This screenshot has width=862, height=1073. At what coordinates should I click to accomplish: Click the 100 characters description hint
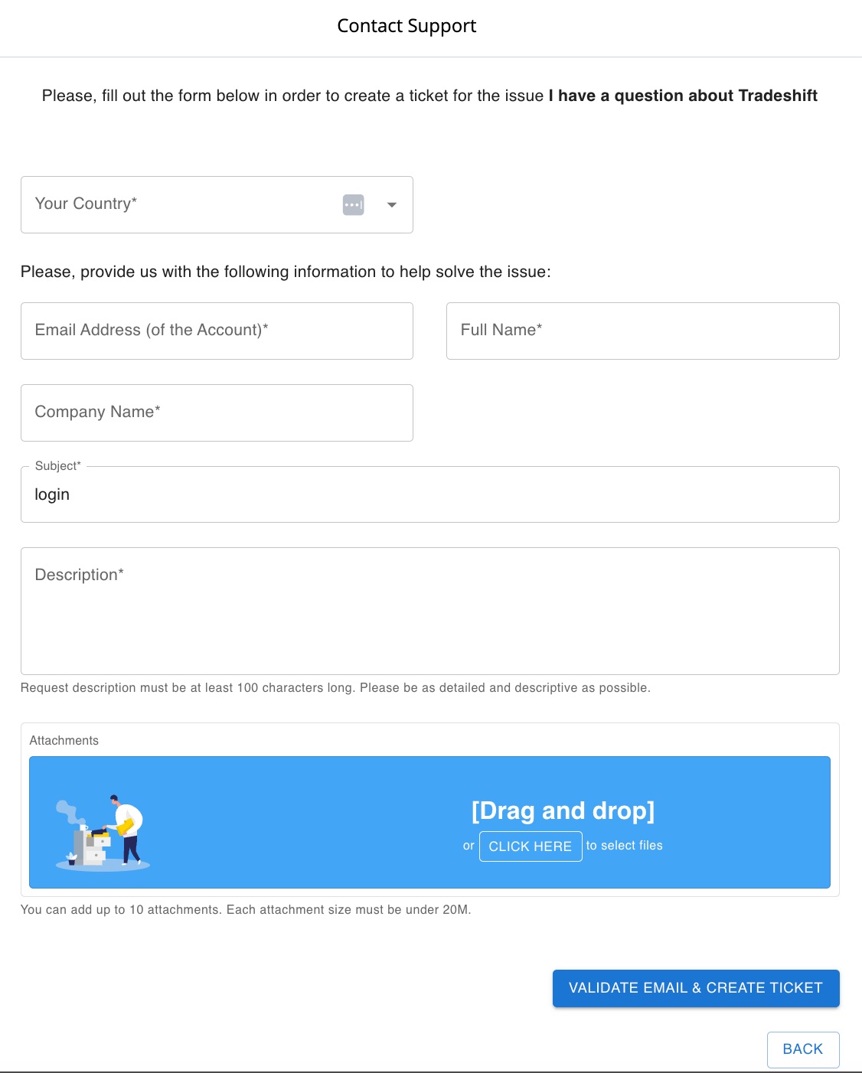point(335,688)
